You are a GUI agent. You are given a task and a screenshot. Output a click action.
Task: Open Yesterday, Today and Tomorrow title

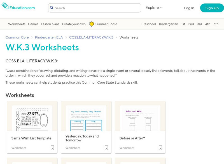pos(82,138)
